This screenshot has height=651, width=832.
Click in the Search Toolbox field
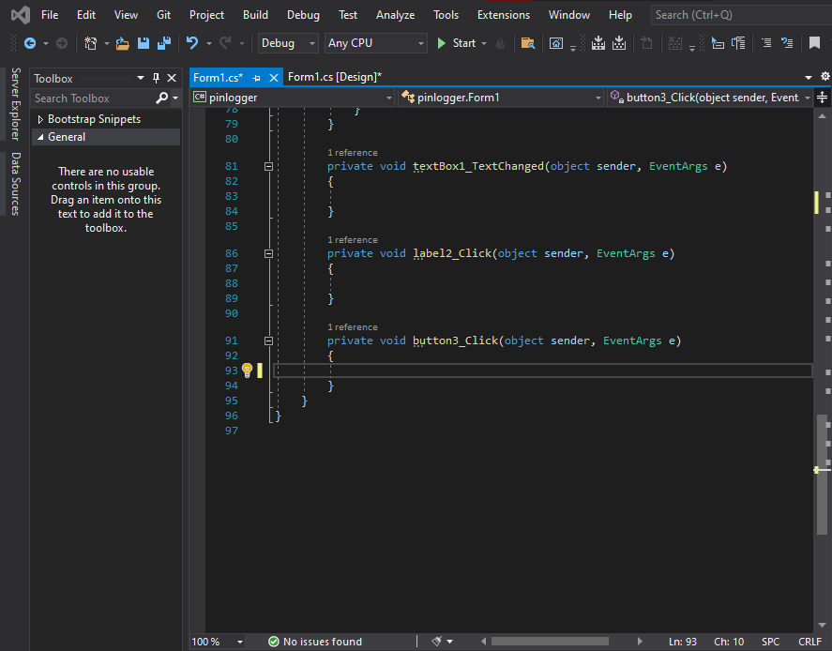92,98
